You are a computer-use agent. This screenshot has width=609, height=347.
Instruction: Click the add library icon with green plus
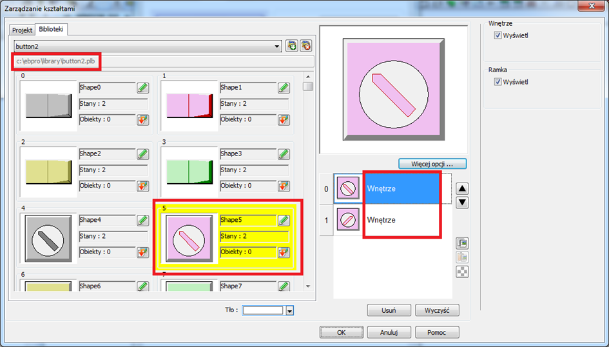click(292, 46)
